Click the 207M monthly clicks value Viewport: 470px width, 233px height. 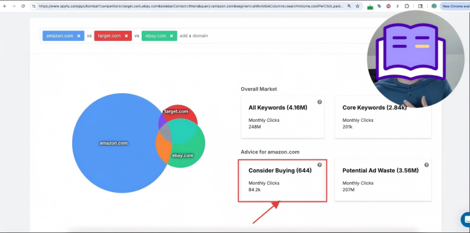(349, 190)
